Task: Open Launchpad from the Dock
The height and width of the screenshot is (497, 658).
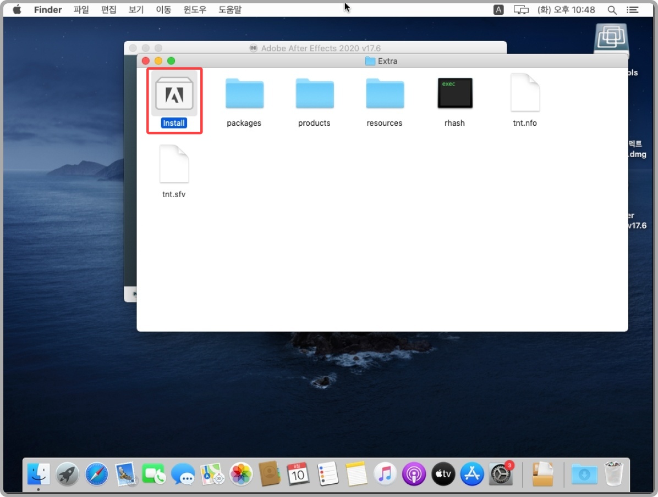Action: click(67, 474)
